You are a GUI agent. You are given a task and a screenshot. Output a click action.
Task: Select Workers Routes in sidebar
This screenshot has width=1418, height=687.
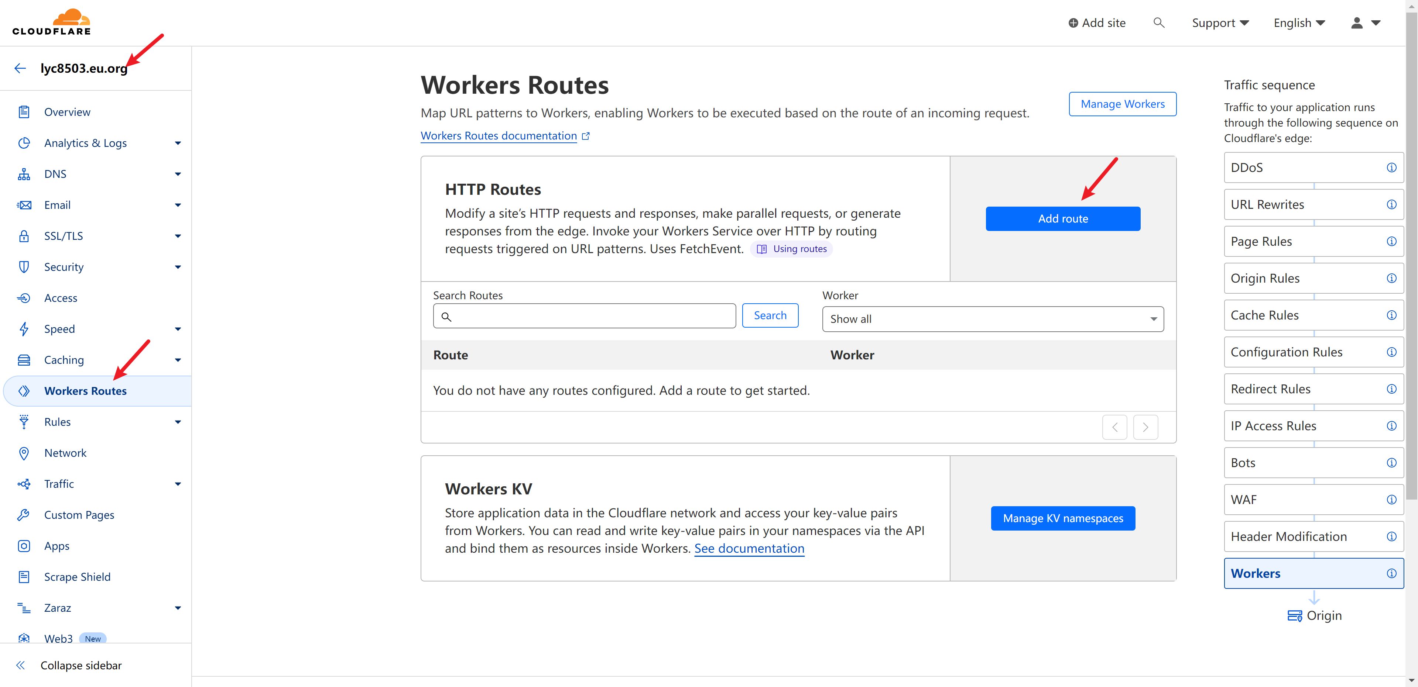[x=97, y=390]
